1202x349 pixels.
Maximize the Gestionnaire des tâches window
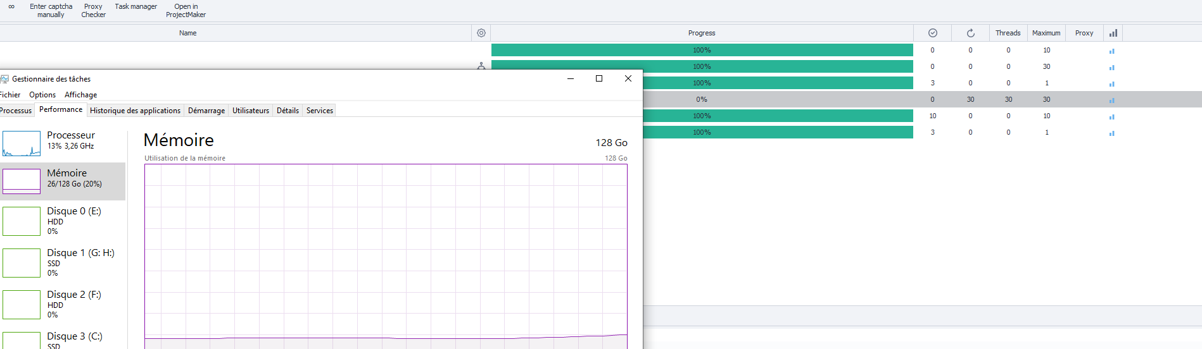(599, 78)
